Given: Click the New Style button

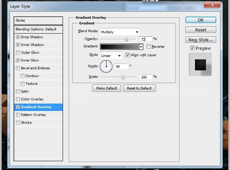Looking at the screenshot, I should tap(201, 40).
